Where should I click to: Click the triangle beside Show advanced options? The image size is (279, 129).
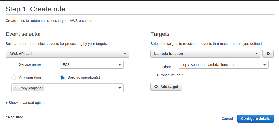tap(7, 103)
